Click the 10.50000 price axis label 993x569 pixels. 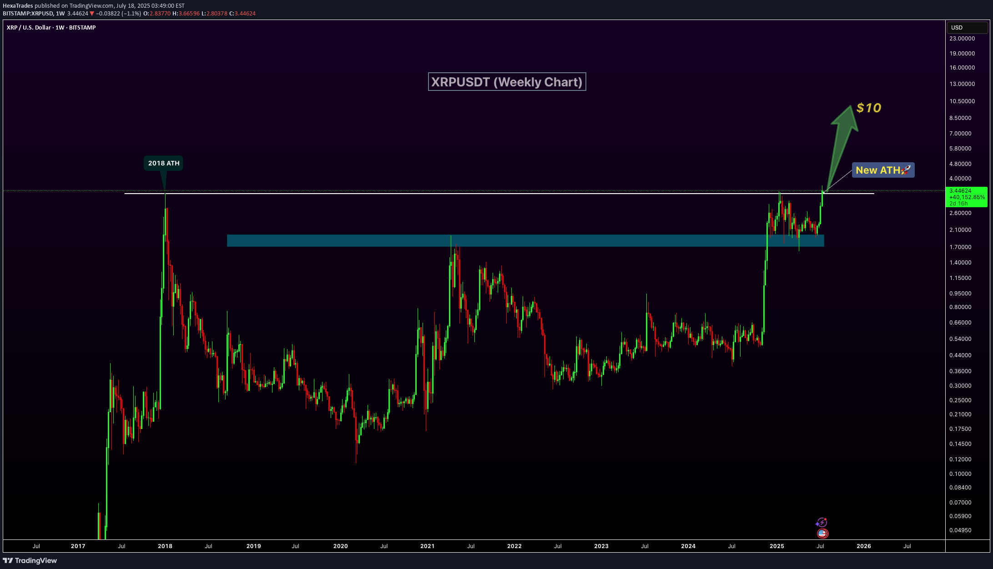pyautogui.click(x=962, y=101)
